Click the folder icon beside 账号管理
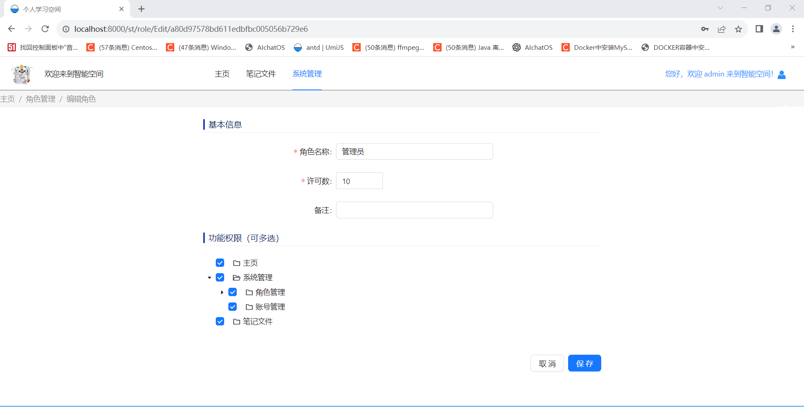This screenshot has height=407, width=804. [249, 307]
